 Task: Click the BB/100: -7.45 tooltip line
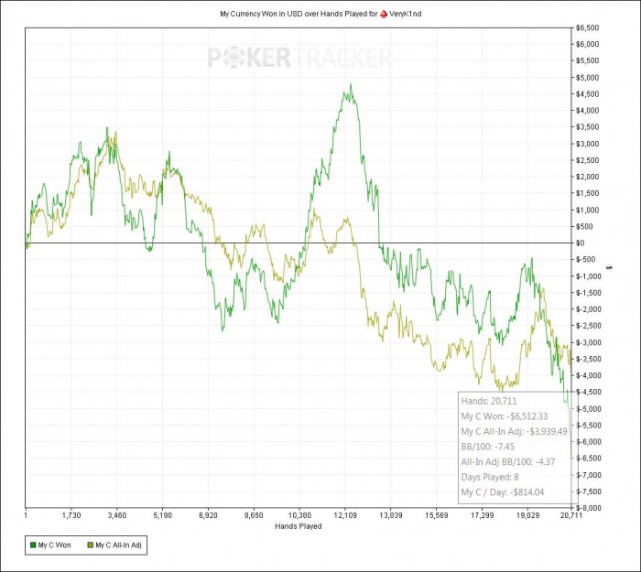[x=488, y=447]
